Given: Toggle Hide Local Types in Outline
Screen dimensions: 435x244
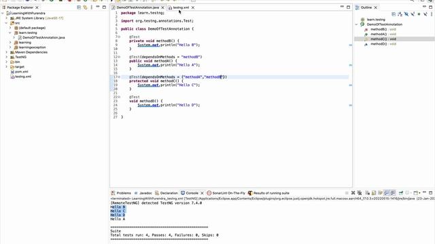Looking at the screenshot, I should [425, 14].
